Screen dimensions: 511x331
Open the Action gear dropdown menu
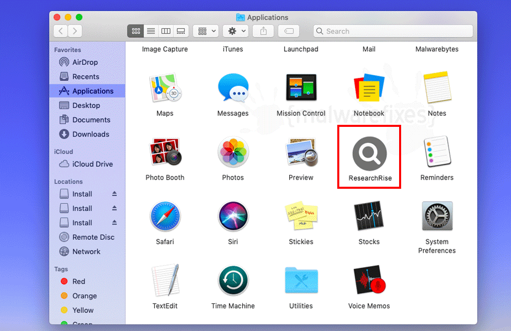(236, 31)
